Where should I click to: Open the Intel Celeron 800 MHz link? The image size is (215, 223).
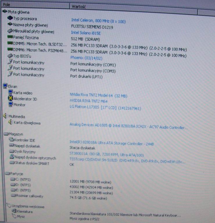(x=98, y=21)
